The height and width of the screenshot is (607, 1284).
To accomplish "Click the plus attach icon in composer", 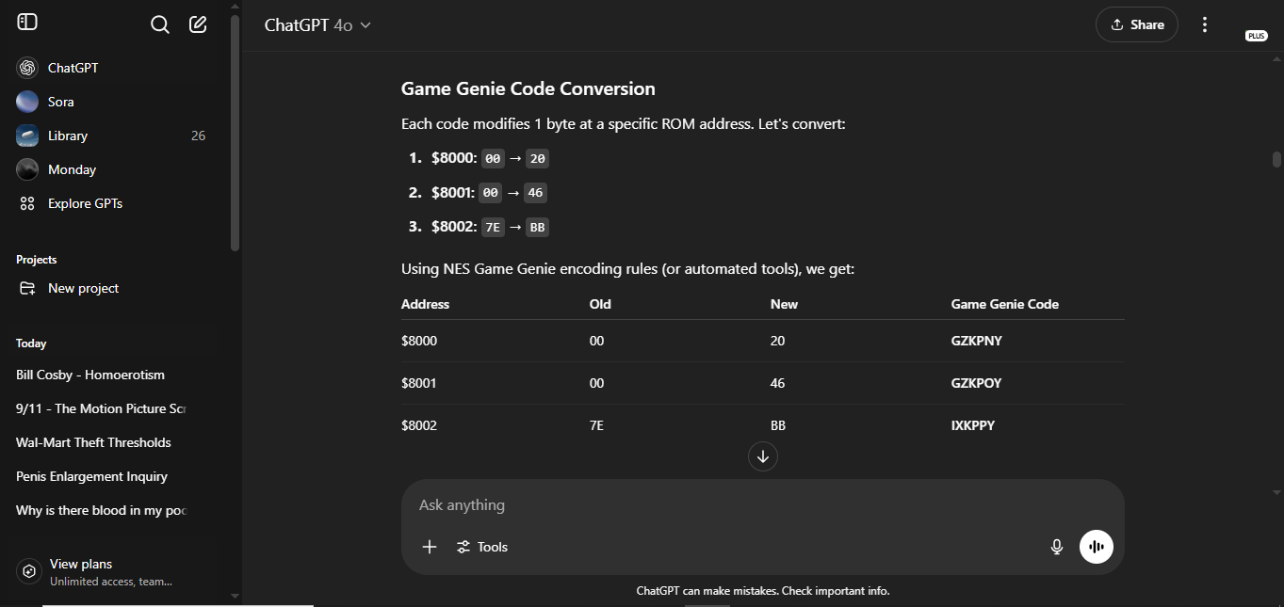I will click(x=430, y=547).
